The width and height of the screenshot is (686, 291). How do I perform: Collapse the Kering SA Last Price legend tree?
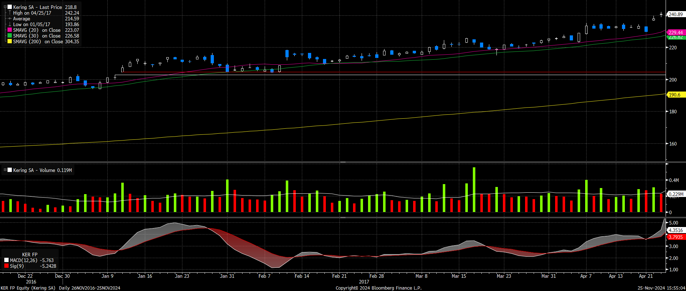pos(5,7)
